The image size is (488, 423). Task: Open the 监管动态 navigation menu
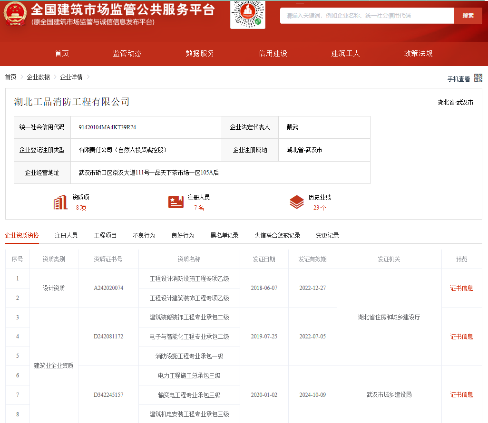pos(127,54)
